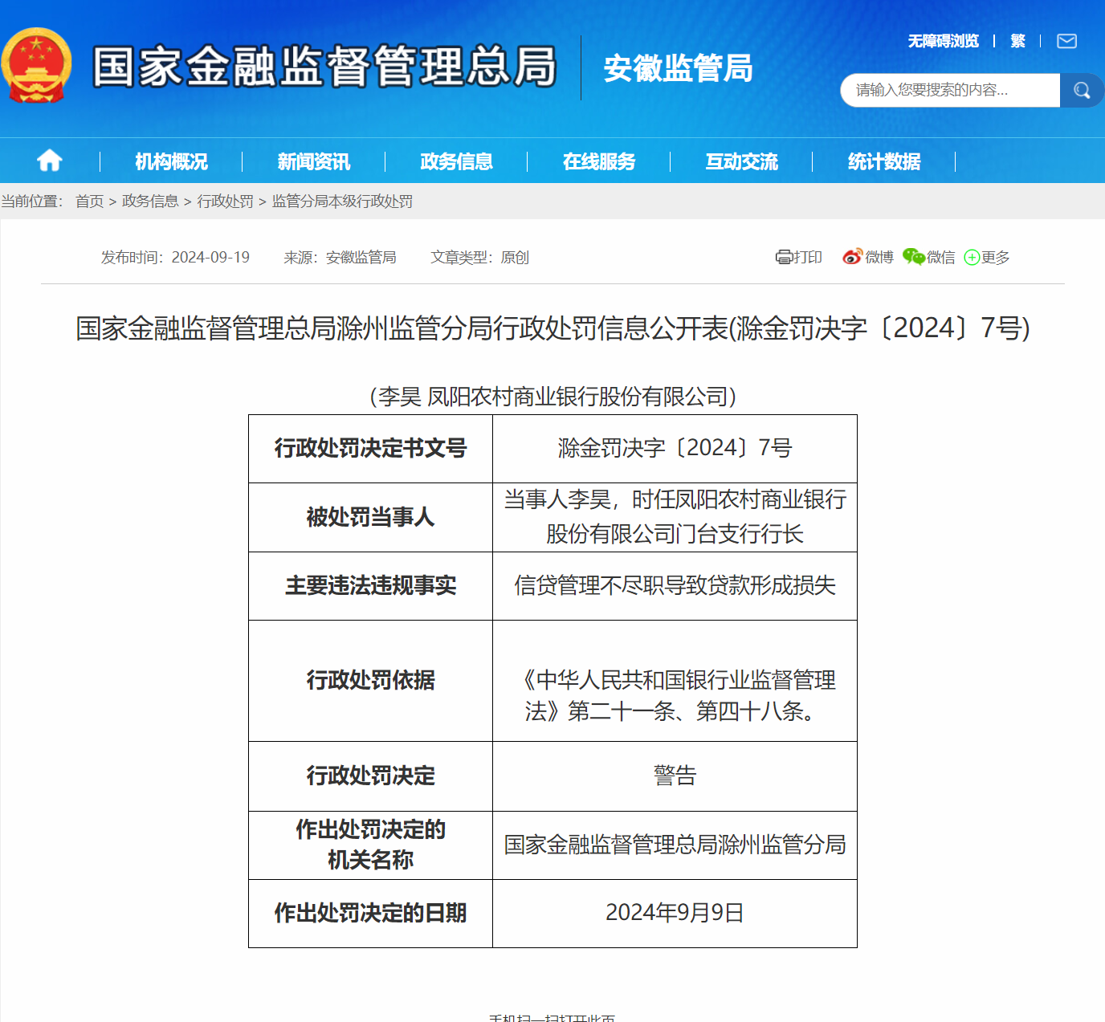Go to home via house icon

[x=50, y=161]
